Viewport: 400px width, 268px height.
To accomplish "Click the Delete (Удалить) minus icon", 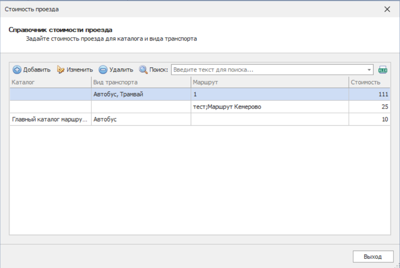I will click(x=103, y=70).
